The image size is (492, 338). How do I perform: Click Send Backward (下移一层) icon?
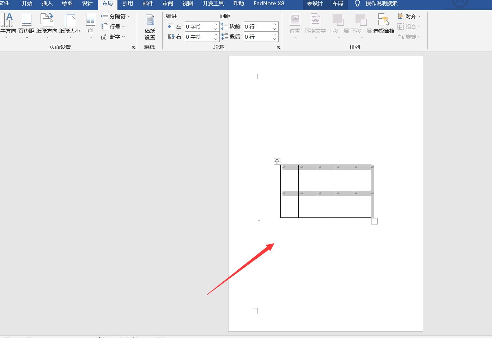tap(361, 20)
